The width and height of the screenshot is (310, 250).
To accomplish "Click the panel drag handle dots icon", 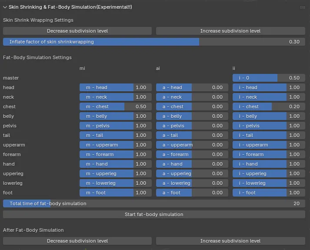I will click(x=302, y=7).
